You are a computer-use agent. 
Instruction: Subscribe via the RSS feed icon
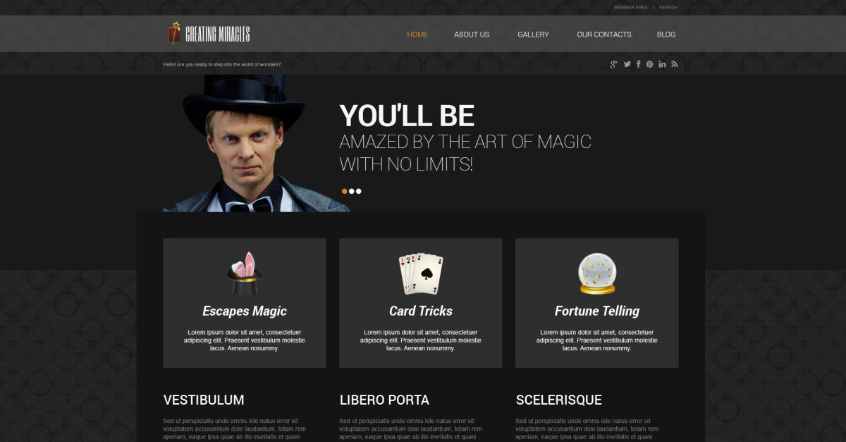[x=674, y=64]
